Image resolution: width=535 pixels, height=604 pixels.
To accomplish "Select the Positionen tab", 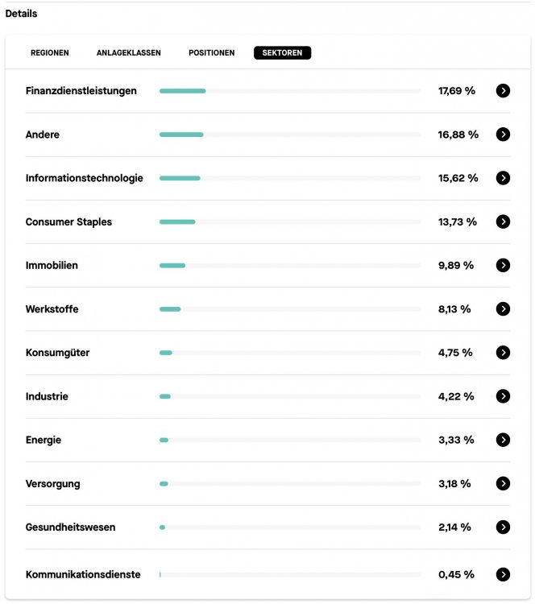I will (x=212, y=53).
